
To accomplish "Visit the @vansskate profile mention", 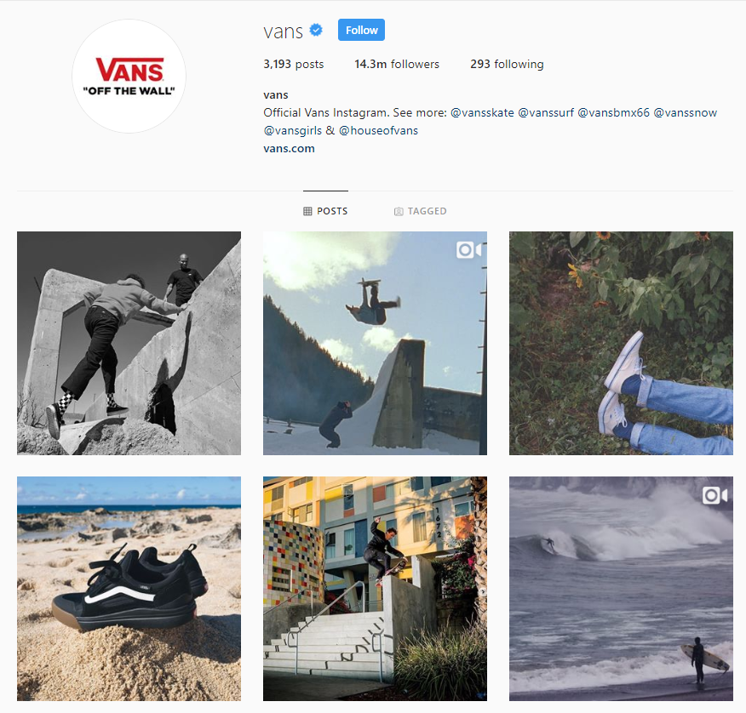I will pos(482,112).
